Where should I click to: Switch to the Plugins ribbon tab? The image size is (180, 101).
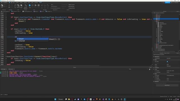click(36, 3)
